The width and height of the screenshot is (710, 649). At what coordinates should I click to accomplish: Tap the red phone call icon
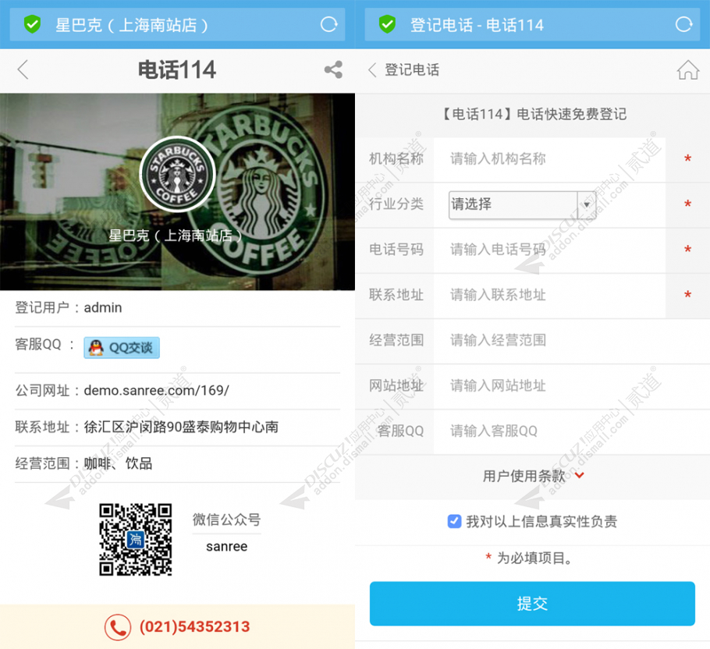pos(118,627)
